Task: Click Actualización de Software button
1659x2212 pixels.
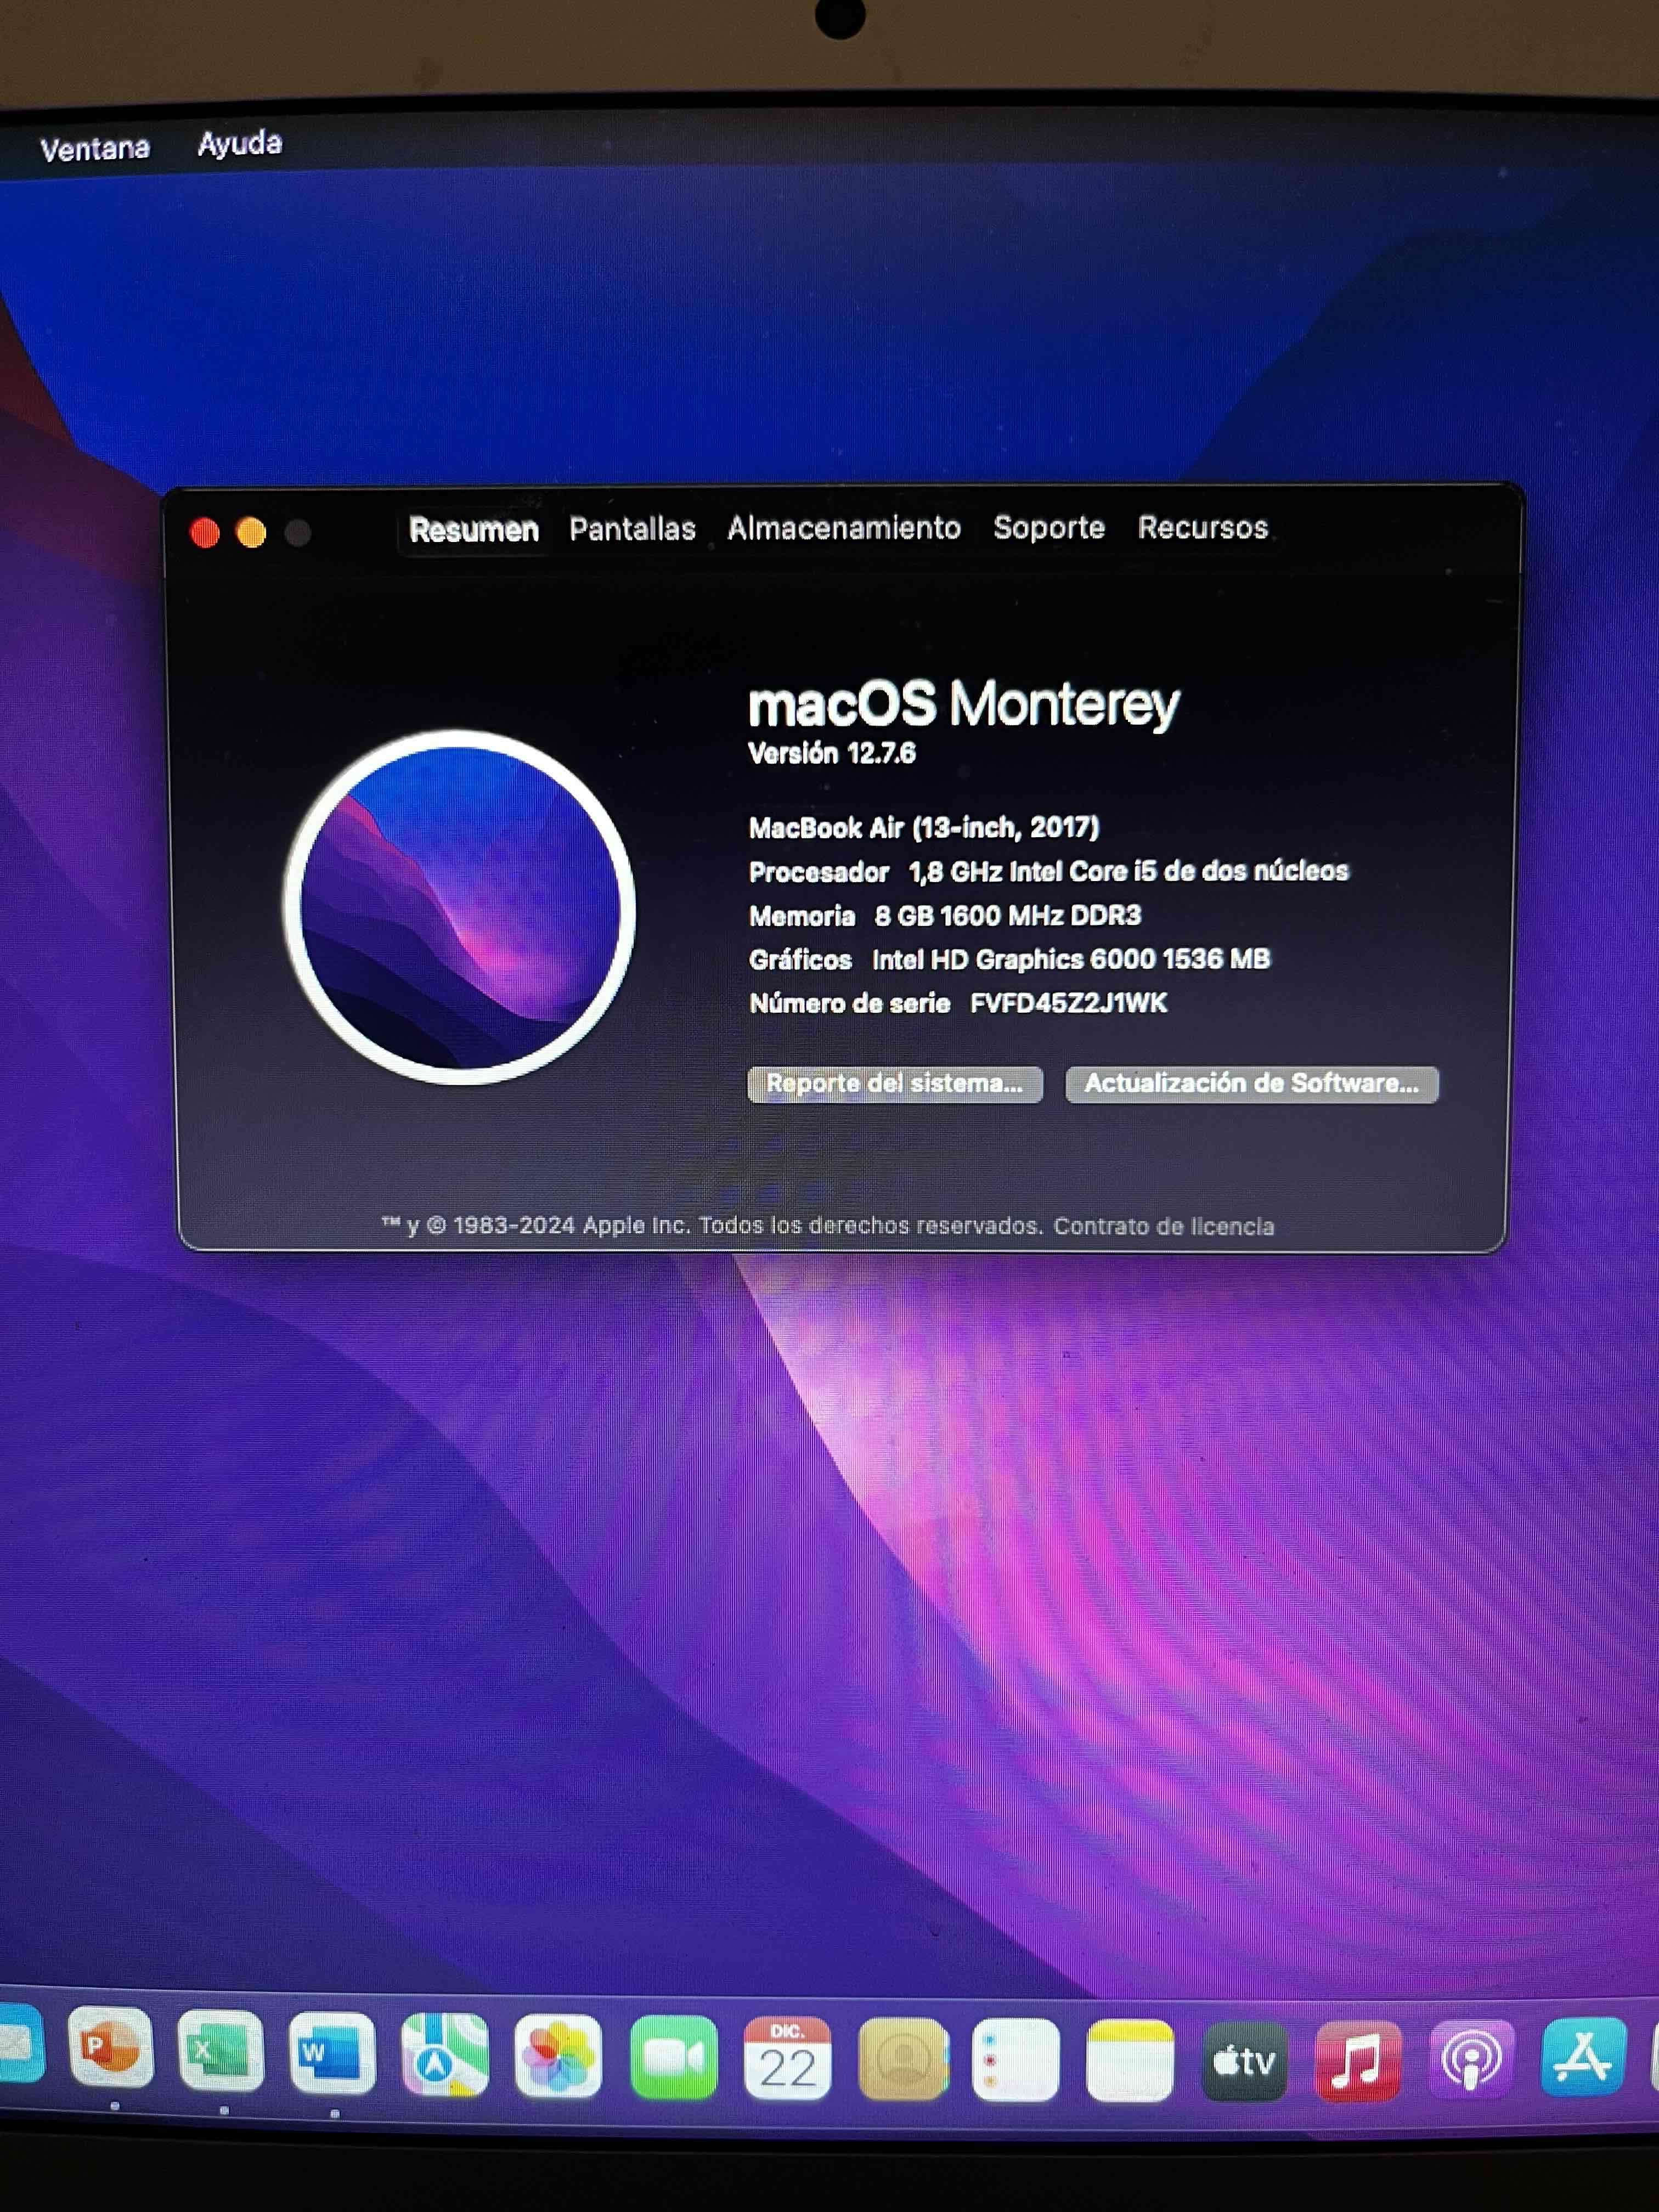Action: click(x=1251, y=1084)
